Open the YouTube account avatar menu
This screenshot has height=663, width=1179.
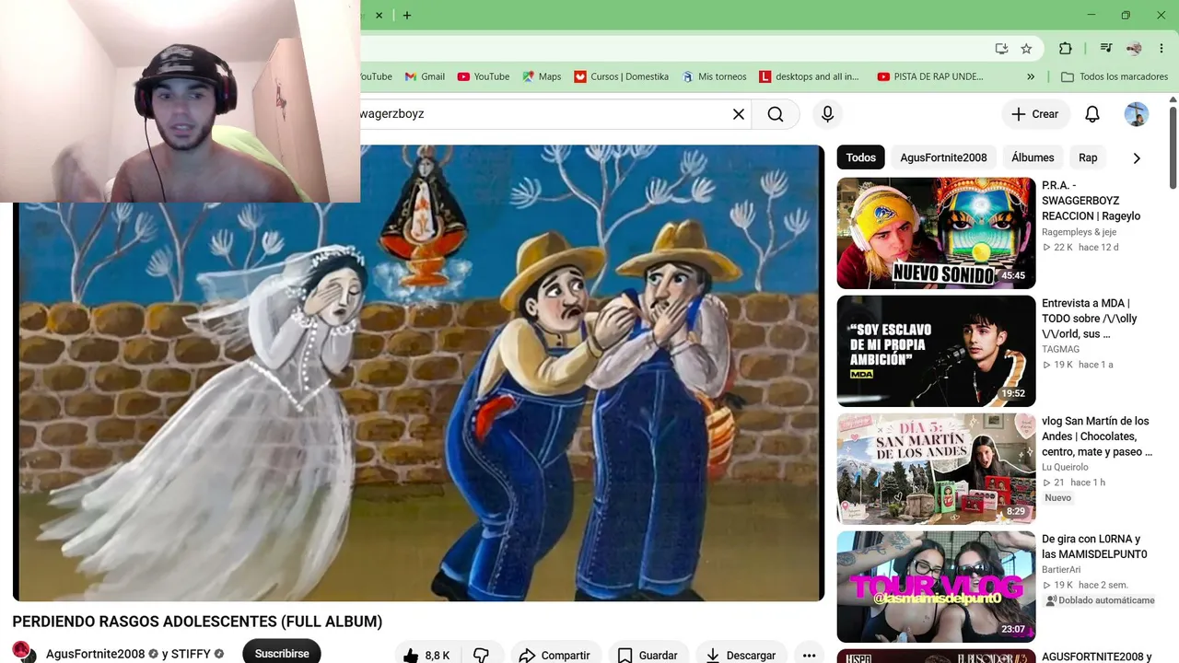point(1137,114)
